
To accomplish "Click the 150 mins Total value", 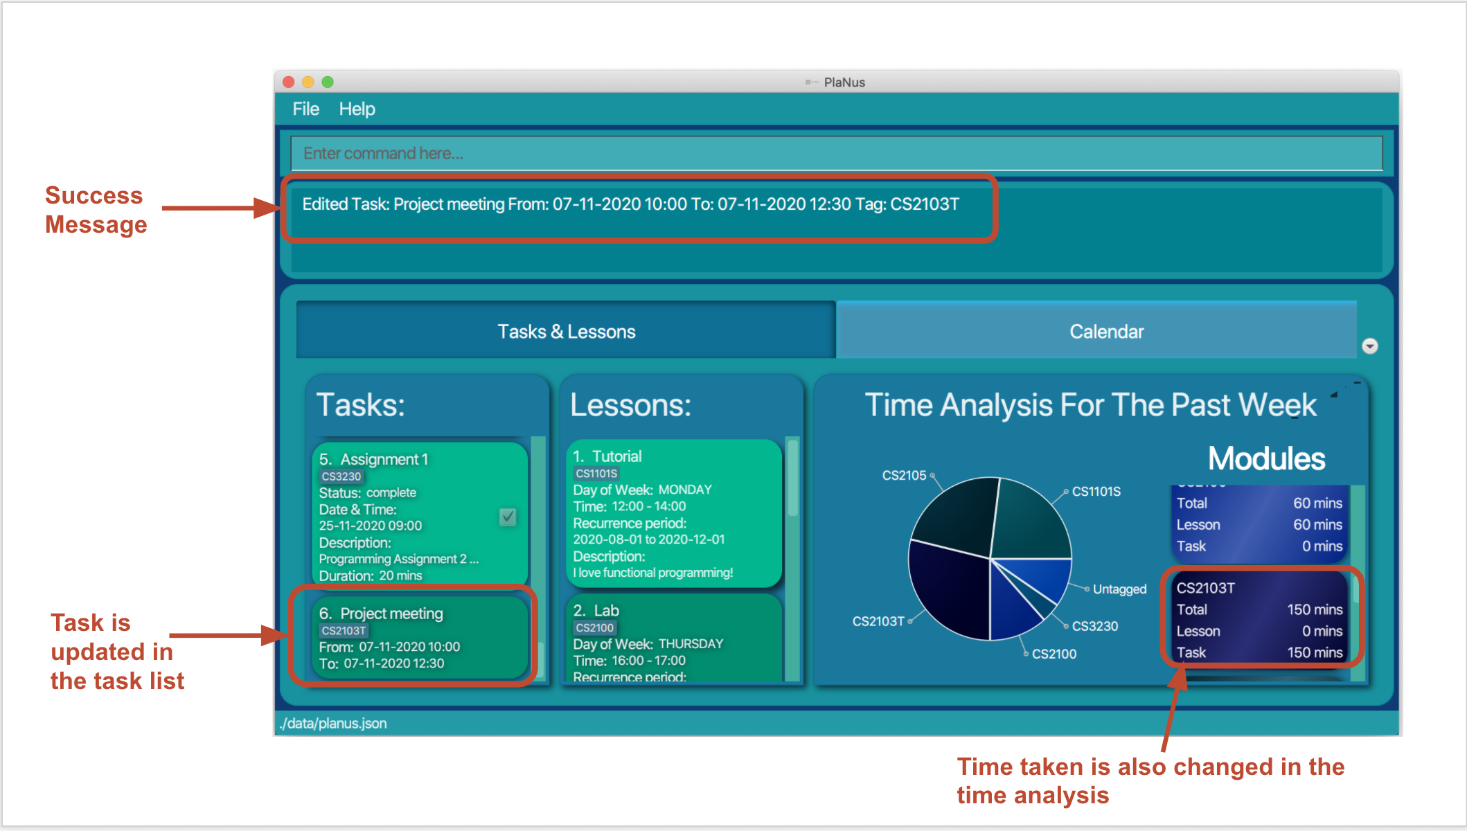I will click(1314, 610).
